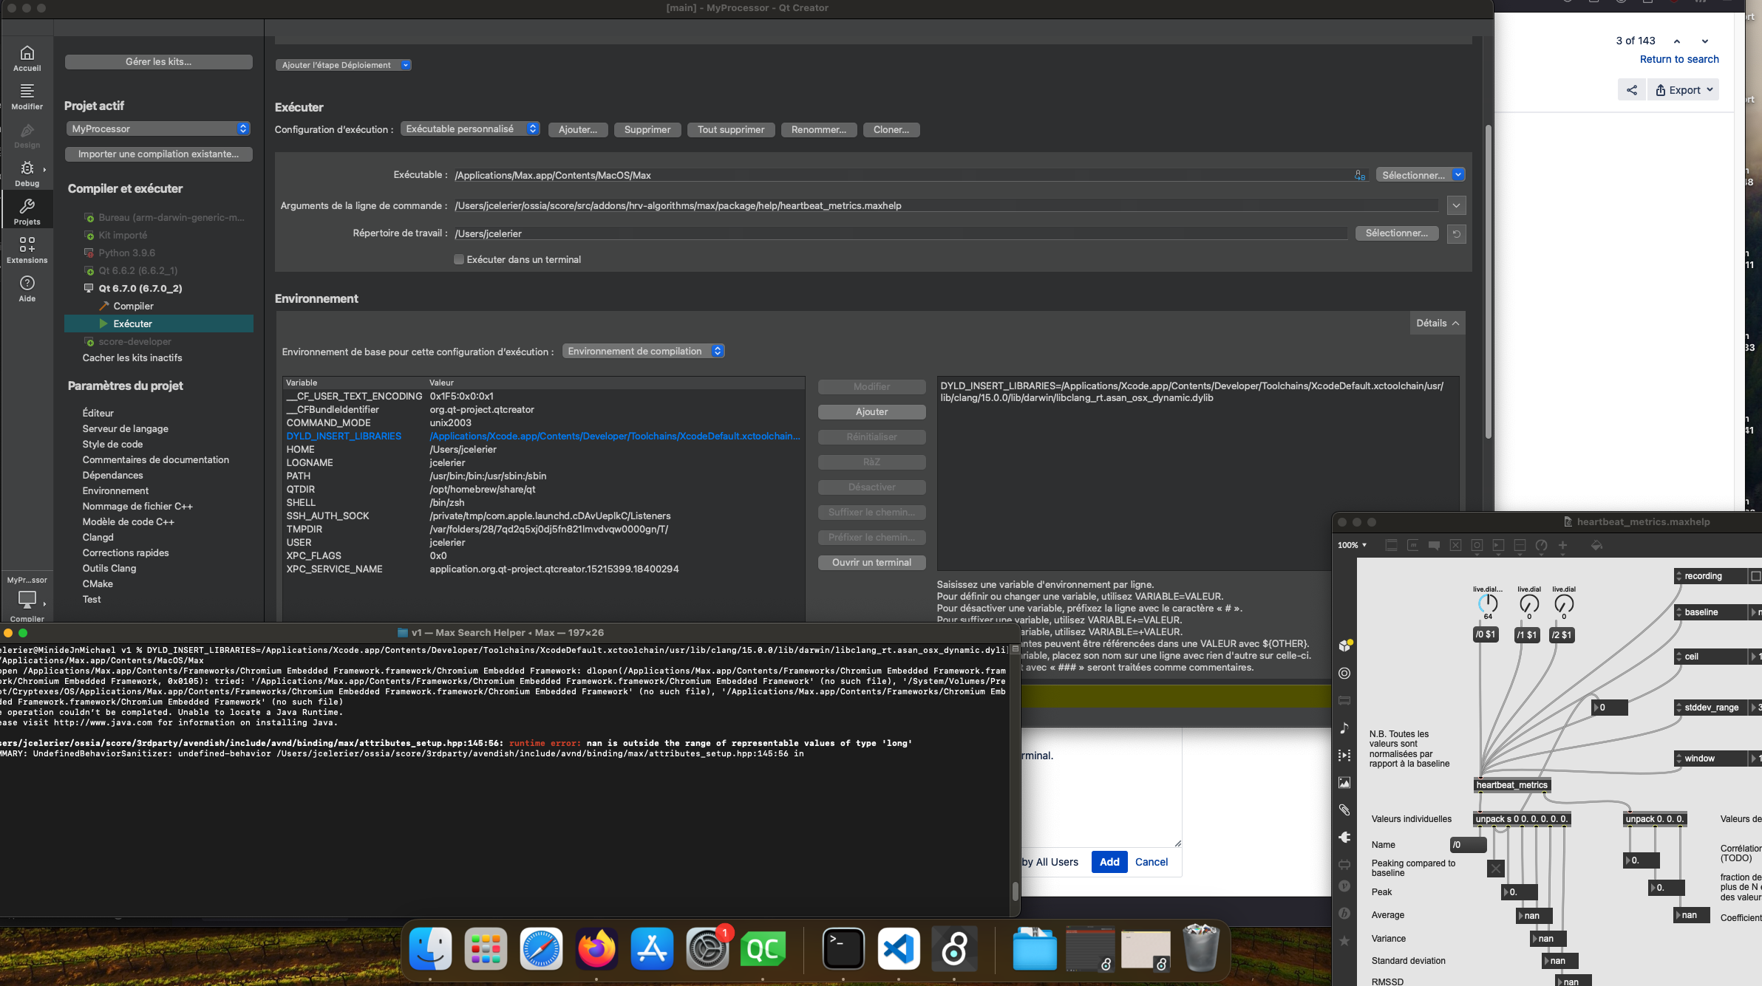
Task: Open Clangd project settings
Action: [x=98, y=537]
